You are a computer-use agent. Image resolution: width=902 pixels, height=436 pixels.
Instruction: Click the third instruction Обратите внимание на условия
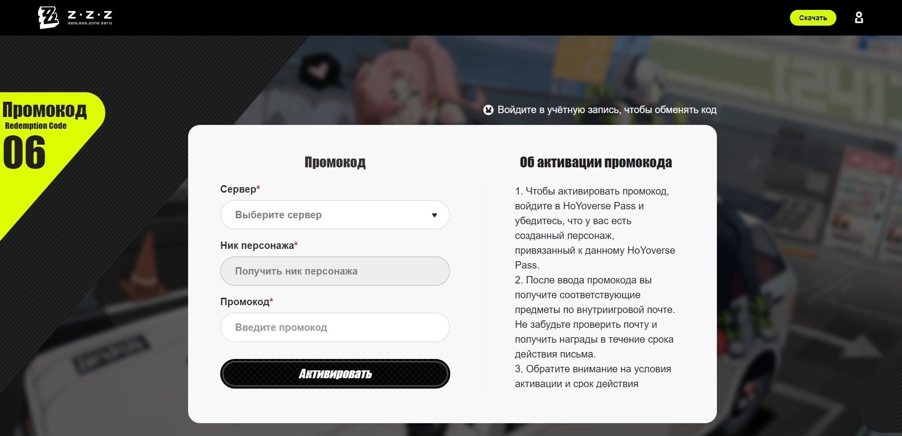[x=593, y=376]
